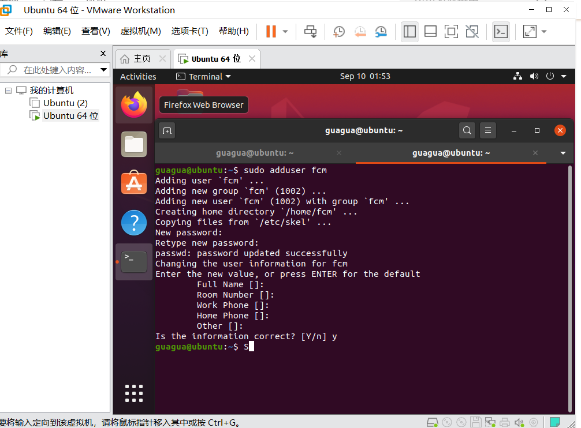Viewport: 581px width, 428px height.
Task: Close the 主页 tab
Action: (162, 58)
